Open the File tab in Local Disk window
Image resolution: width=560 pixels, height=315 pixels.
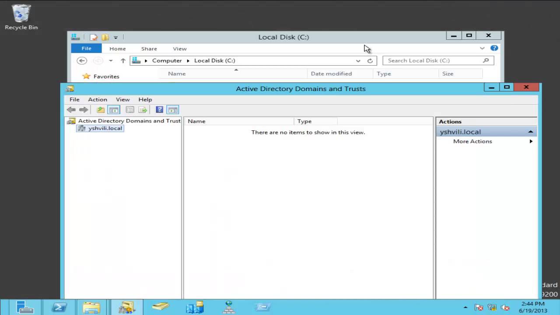[86, 49]
